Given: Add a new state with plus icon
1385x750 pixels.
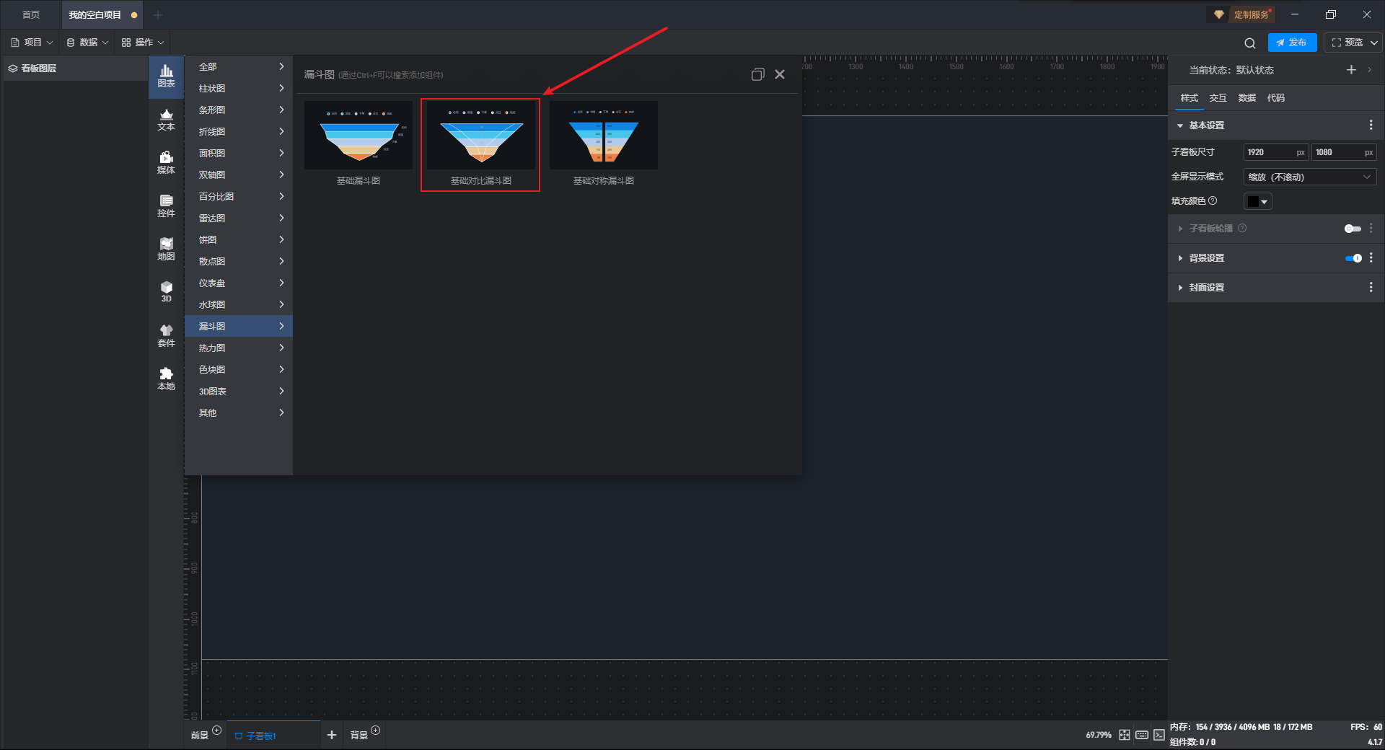Looking at the screenshot, I should (x=1351, y=70).
